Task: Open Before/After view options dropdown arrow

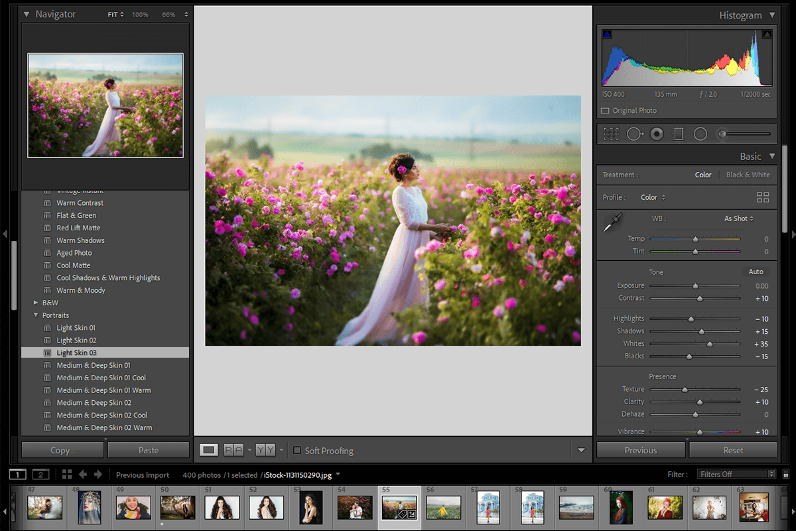Action: coord(282,450)
